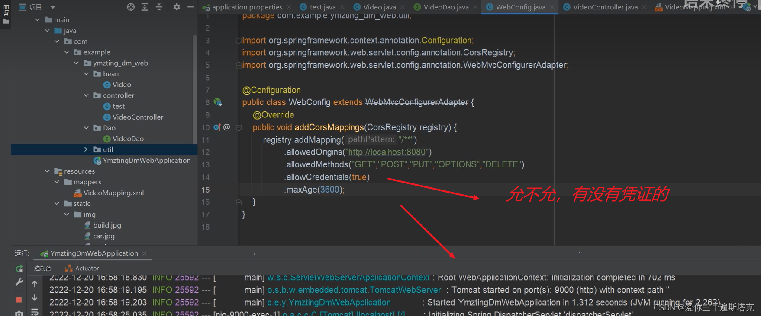This screenshot has height=316, width=761.
Task: Close the application.properties tab
Action: tap(289, 7)
